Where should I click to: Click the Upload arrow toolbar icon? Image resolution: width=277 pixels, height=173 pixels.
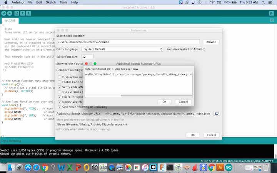[10, 13]
